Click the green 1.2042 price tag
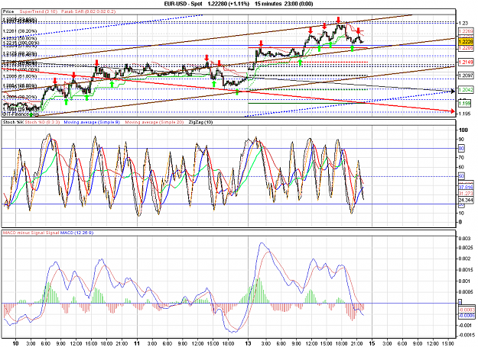Viewport: 478px width, 347px height. pyautogui.click(x=466, y=90)
